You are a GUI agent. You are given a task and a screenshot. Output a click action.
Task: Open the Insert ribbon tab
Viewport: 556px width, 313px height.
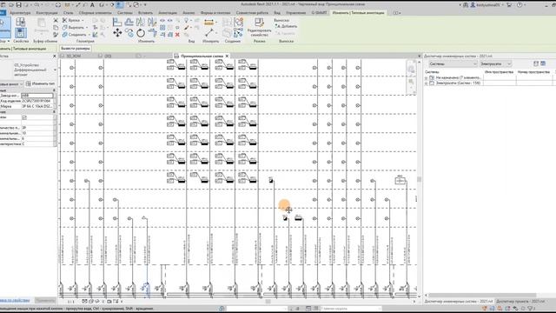coord(145,13)
